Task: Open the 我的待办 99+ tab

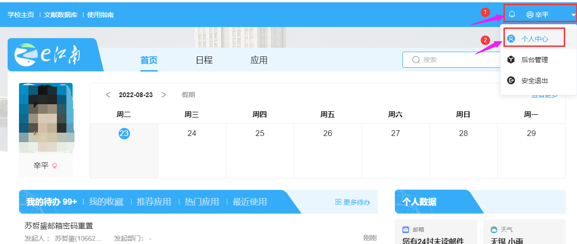Action: click(52, 202)
